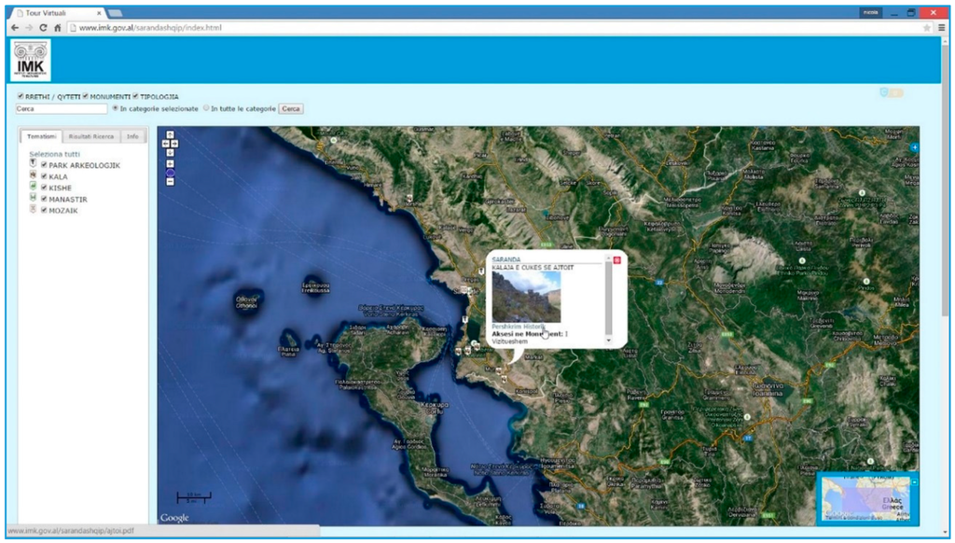
Task: Pan the map left with arrow button
Action: [x=166, y=144]
